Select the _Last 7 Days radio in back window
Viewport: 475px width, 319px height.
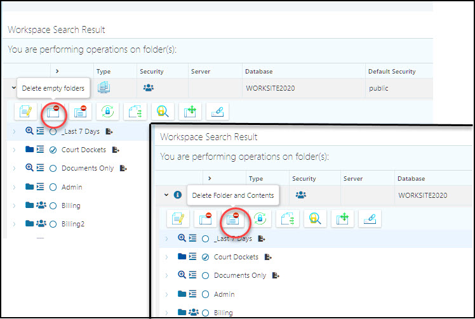pos(53,132)
